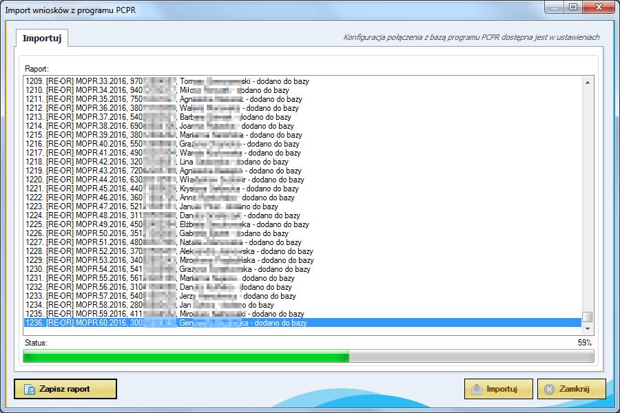Select report row 1211 MOPR.35.2016
Viewport: 620px width, 413px height.
(x=302, y=99)
